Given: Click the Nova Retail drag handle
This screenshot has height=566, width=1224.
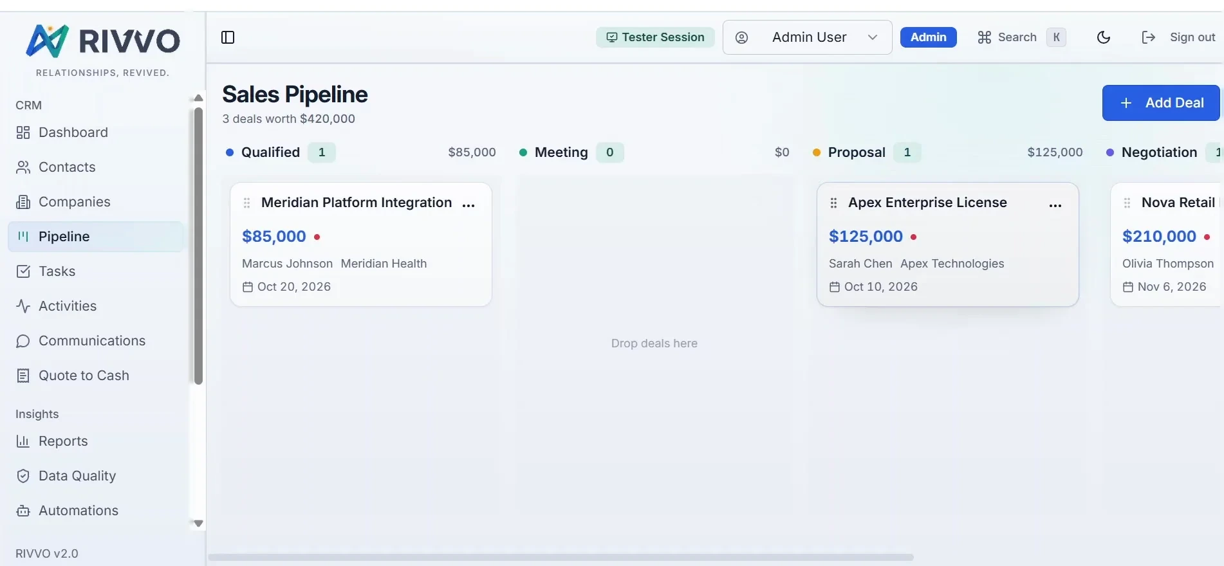Looking at the screenshot, I should 1127,203.
